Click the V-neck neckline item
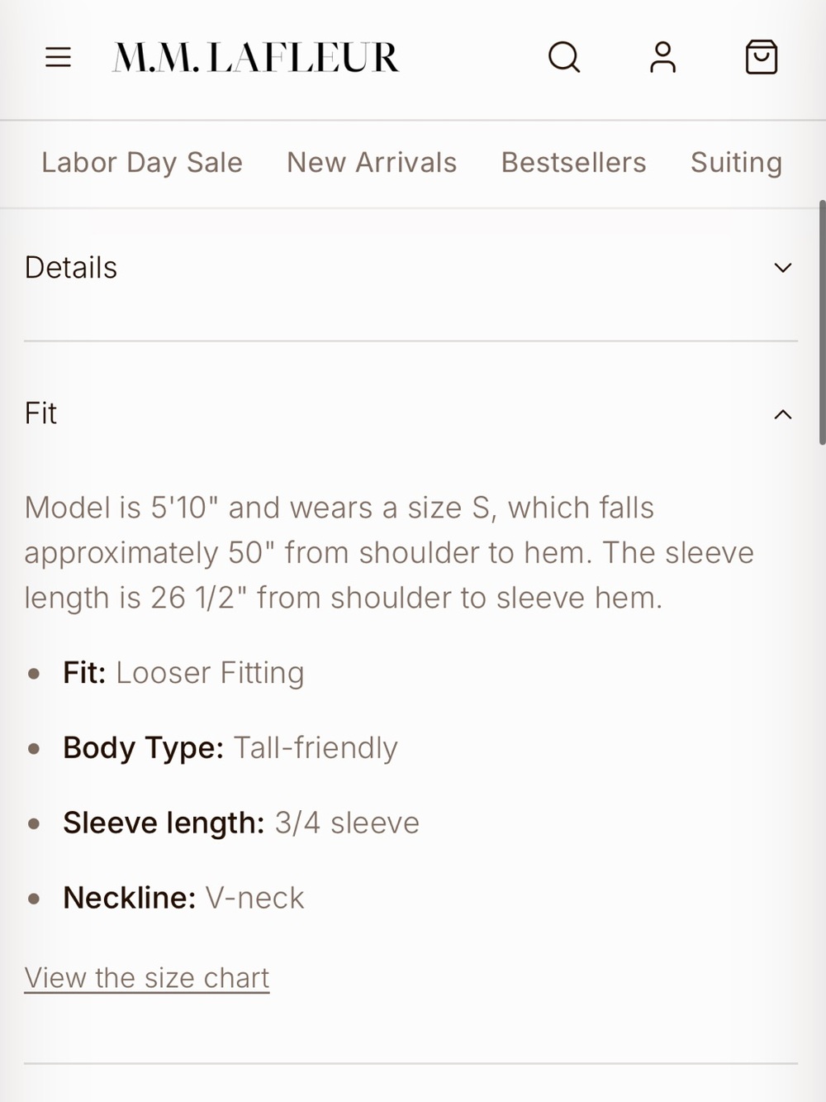Screen dimensions: 826x1102 pyautogui.click(x=183, y=898)
